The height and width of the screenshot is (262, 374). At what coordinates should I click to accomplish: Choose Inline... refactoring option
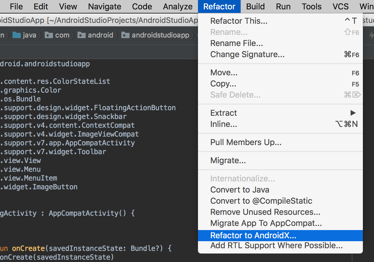point(223,124)
